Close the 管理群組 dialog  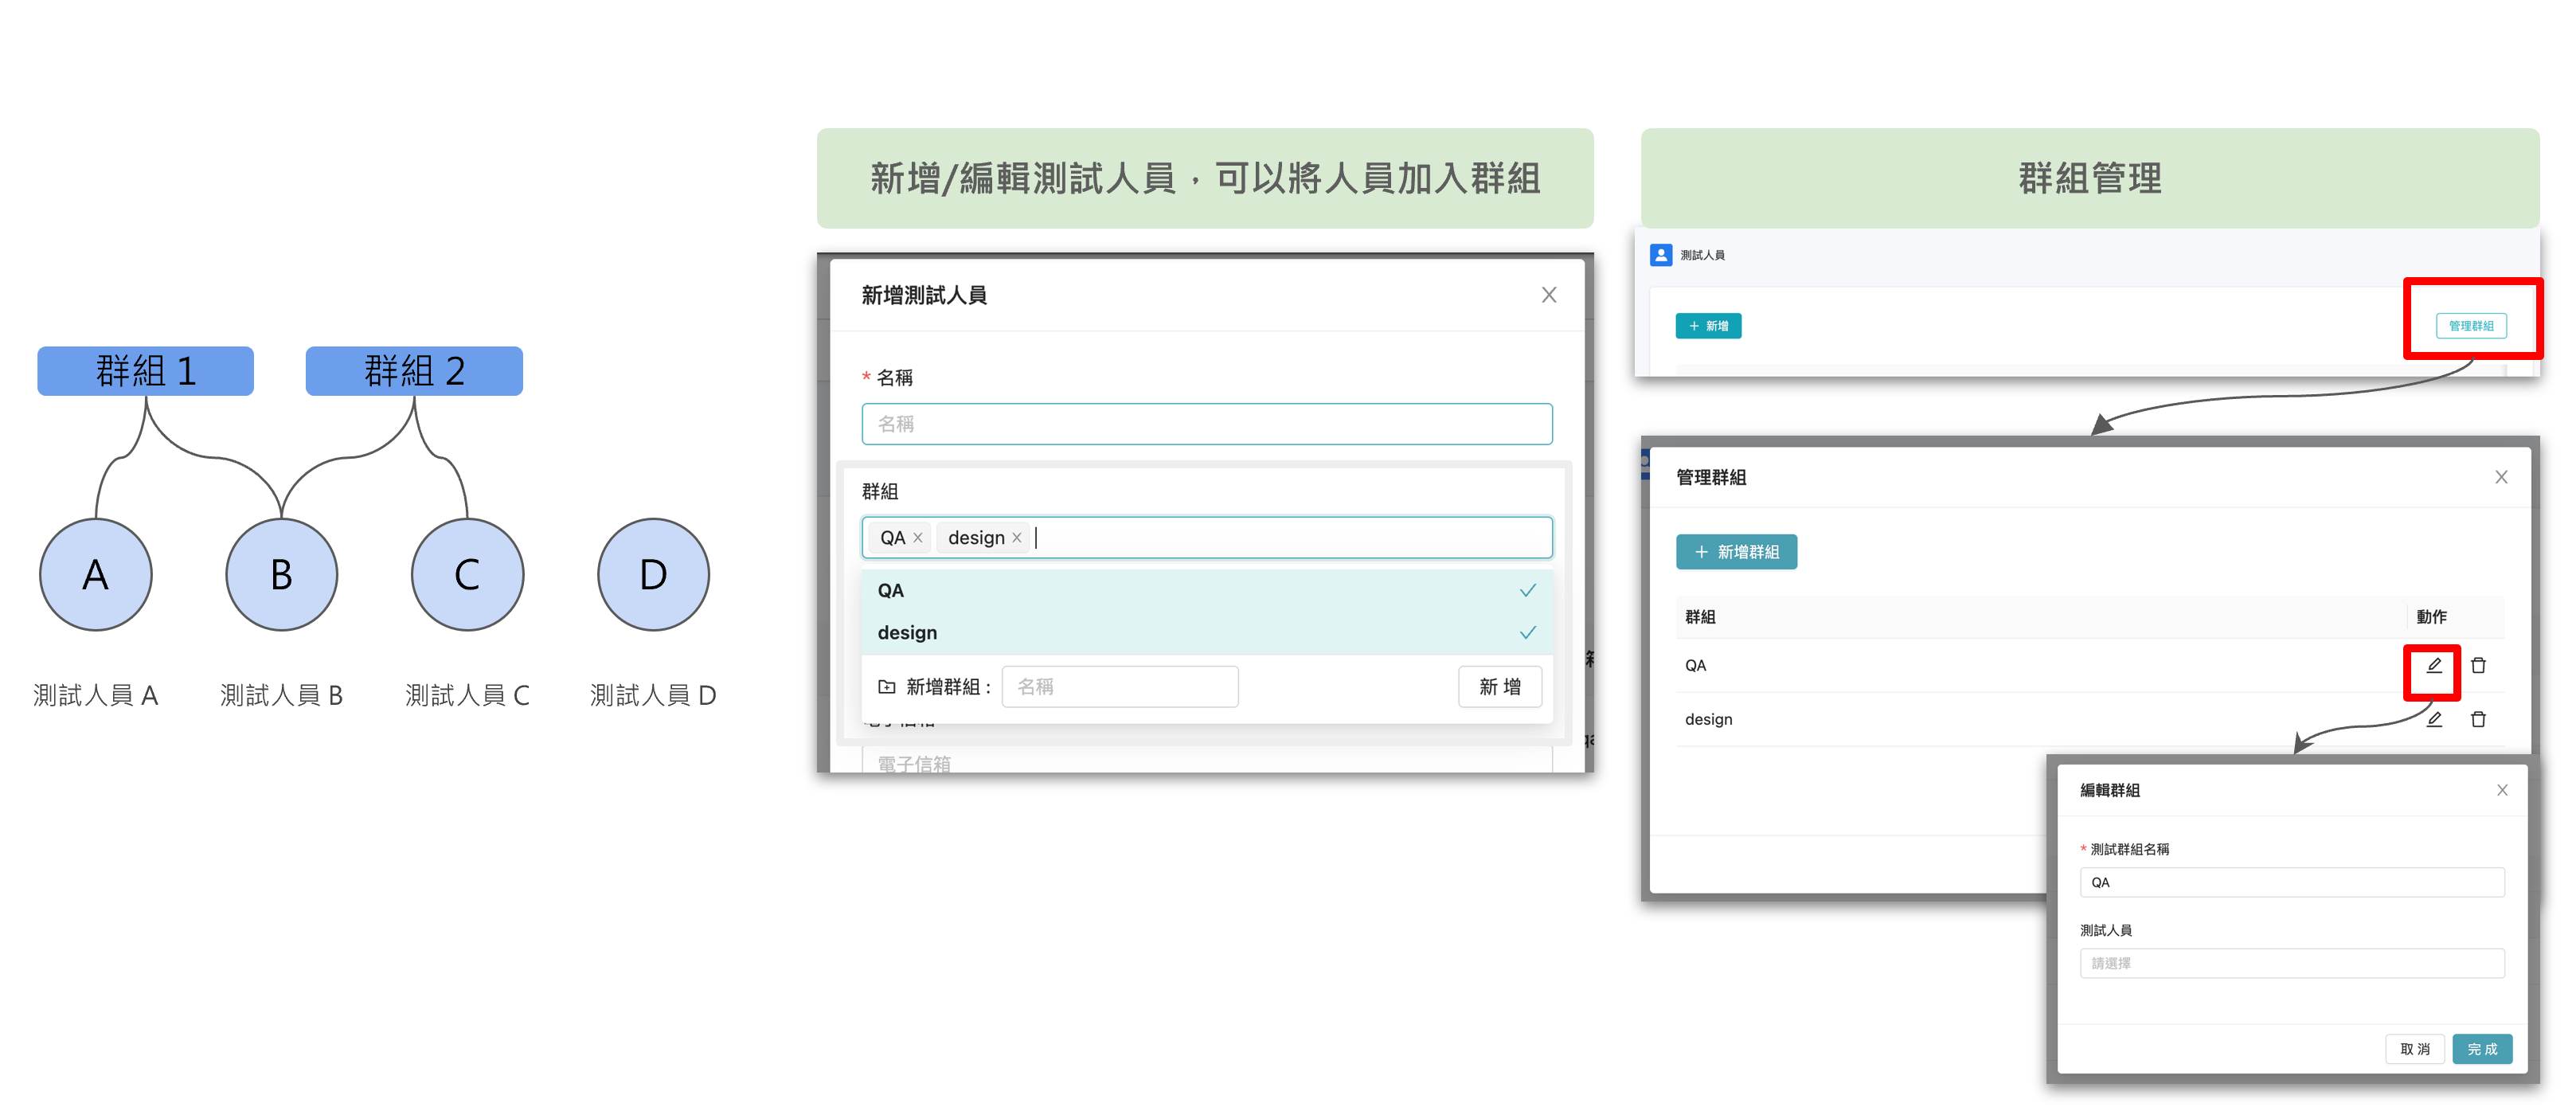[2501, 477]
